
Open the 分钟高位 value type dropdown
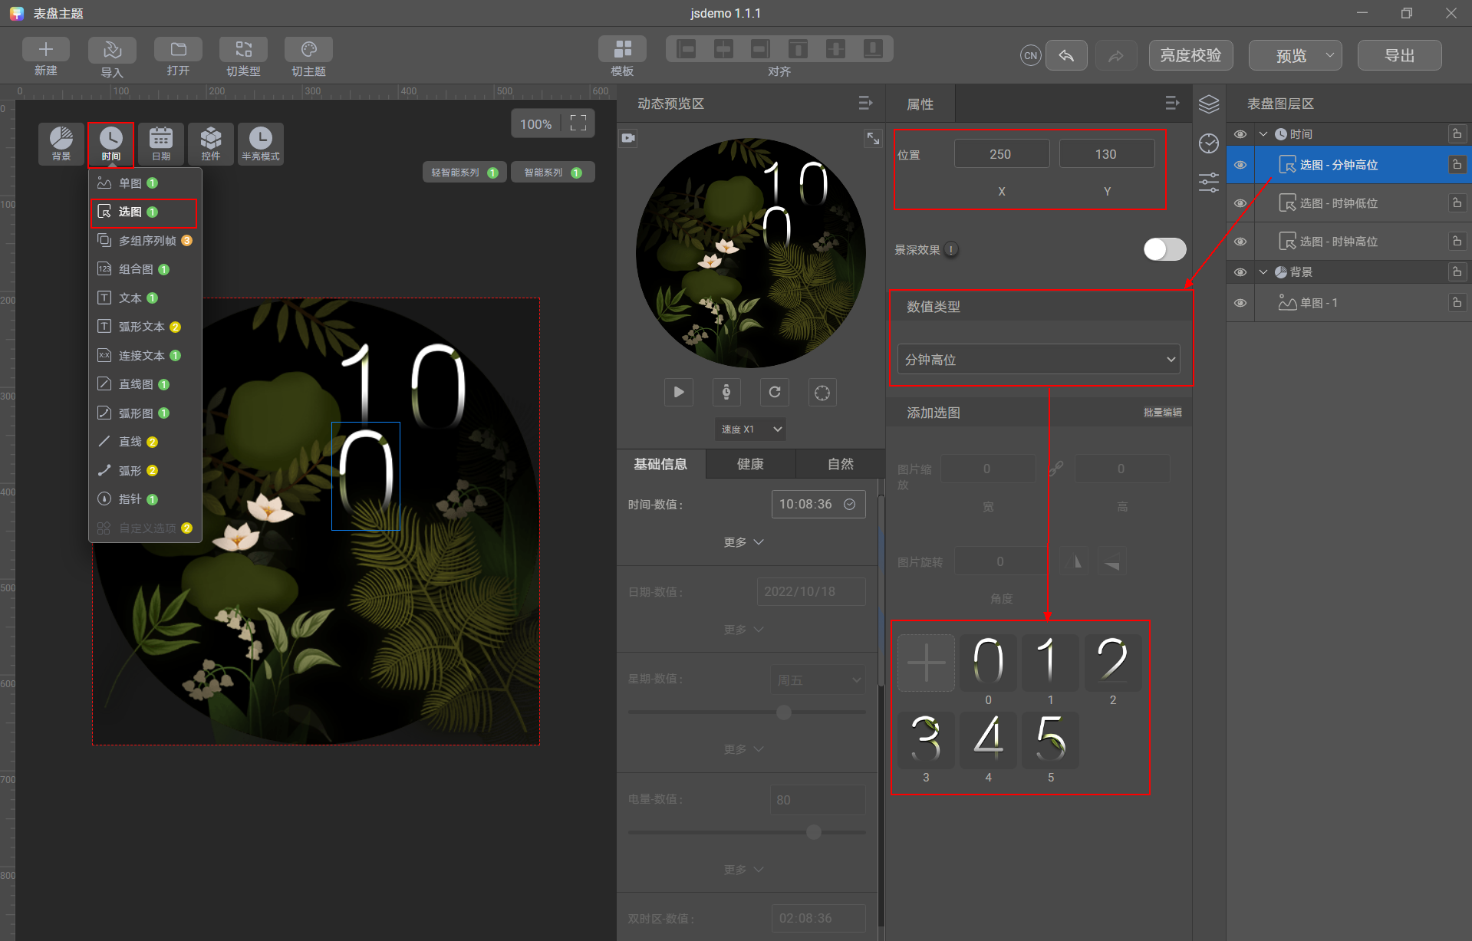pos(1039,359)
